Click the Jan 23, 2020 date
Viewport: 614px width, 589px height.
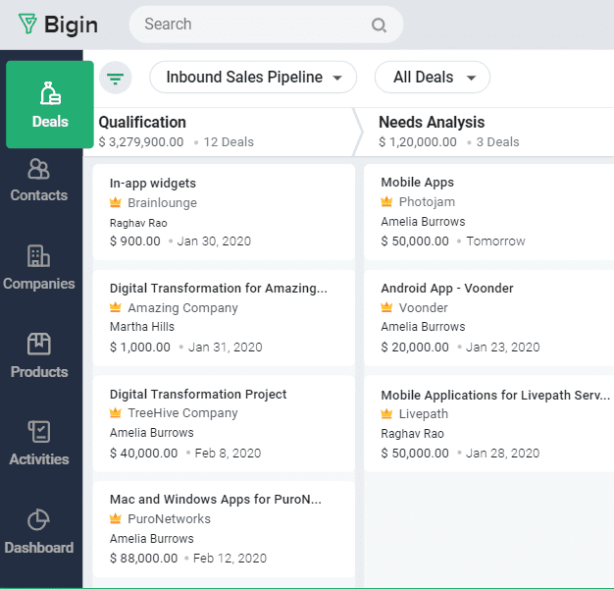[x=503, y=347]
